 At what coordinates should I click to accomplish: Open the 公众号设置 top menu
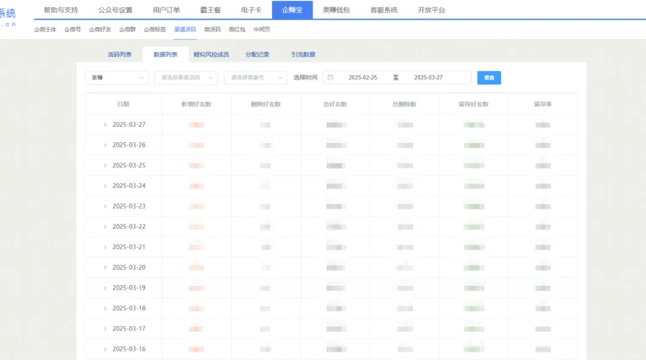click(x=115, y=10)
